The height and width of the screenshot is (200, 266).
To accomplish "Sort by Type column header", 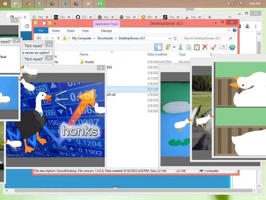I will [182, 54].
